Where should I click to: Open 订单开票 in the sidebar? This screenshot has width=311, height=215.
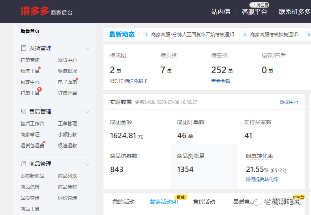67,93
